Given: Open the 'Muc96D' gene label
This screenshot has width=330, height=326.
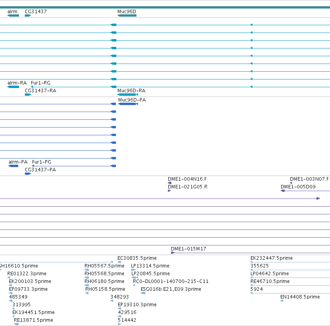Looking at the screenshot, I should point(127,12).
